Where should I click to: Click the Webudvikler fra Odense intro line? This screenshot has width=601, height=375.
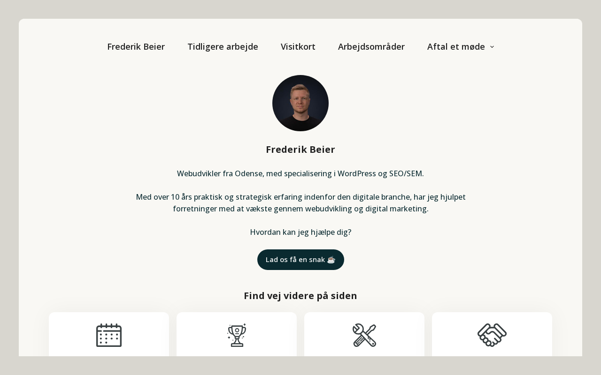(300, 173)
